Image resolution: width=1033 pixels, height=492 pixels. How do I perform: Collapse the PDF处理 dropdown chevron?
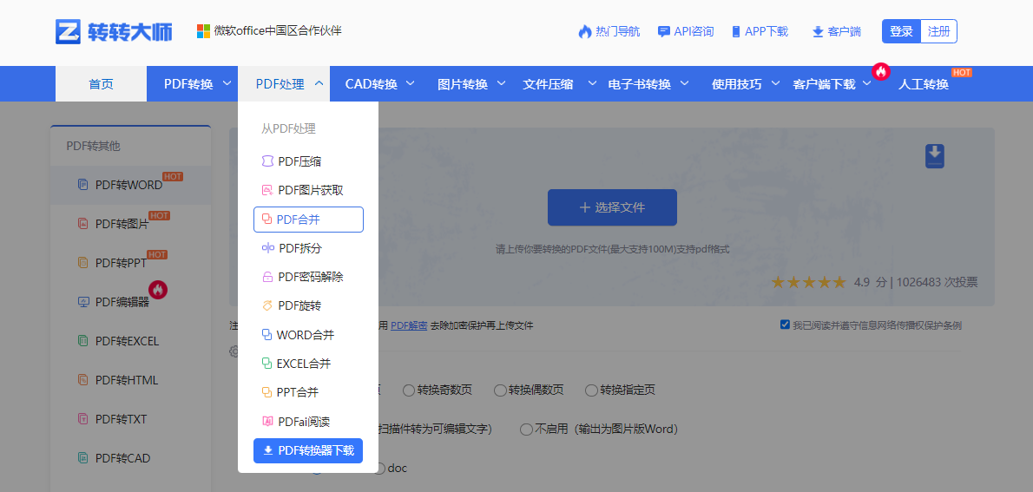[x=319, y=83]
